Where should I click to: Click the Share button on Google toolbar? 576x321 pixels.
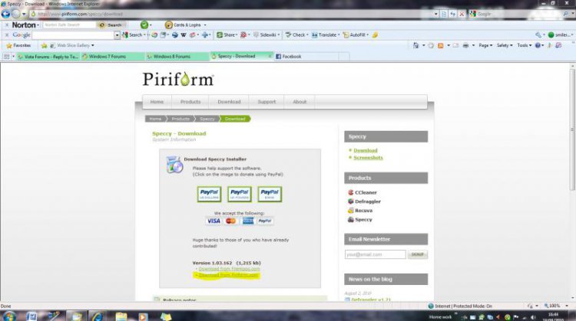(x=227, y=34)
